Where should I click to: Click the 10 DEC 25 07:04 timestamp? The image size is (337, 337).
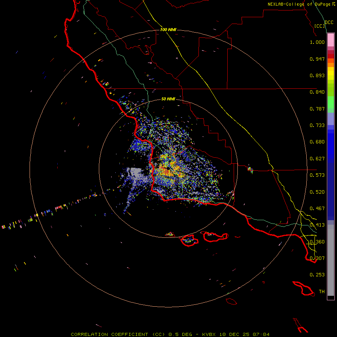[245, 334]
